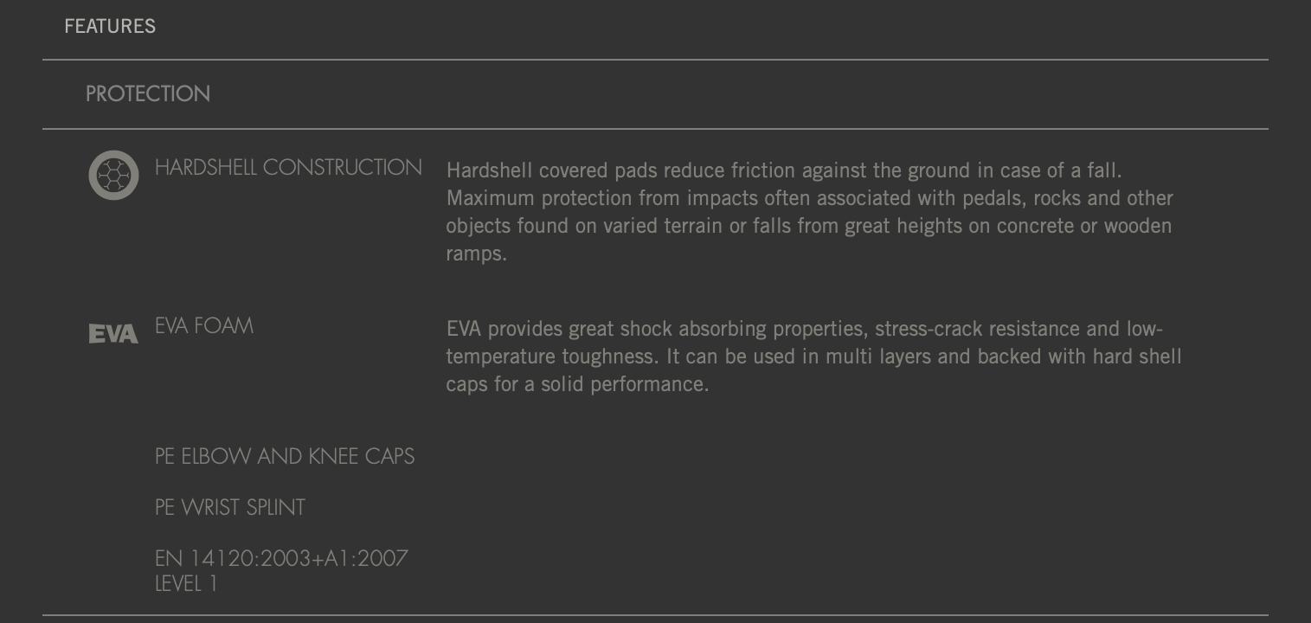Screen dimensions: 1311x623
Task: Click the bottom divider under LEVEL 1
Action: click(x=655, y=615)
